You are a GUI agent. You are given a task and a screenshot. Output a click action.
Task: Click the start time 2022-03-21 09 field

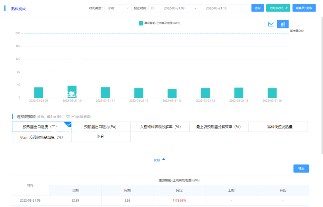(174, 8)
